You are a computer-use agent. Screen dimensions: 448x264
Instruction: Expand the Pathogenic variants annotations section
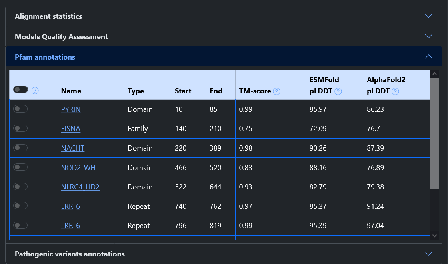tap(224, 254)
